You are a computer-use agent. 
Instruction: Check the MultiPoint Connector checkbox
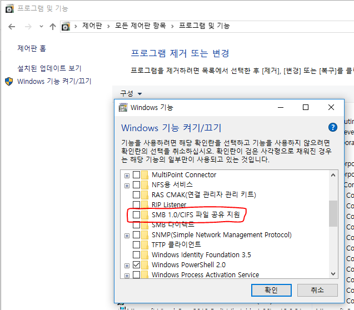point(136,174)
